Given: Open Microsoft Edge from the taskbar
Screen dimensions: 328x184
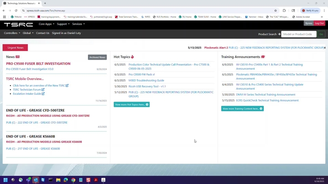Looking at the screenshot, I should coord(66,180).
